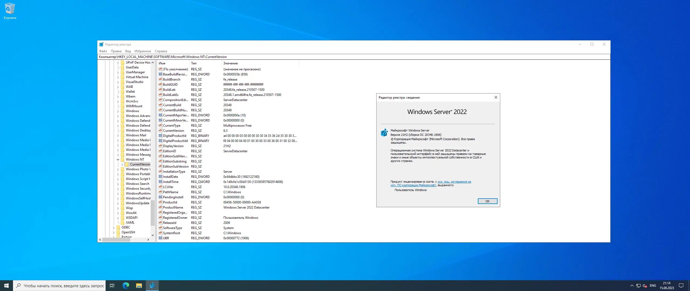Image resolution: width=690 pixels, height=291 pixels.
Task: Open the Избранное menu
Action: click(143, 51)
